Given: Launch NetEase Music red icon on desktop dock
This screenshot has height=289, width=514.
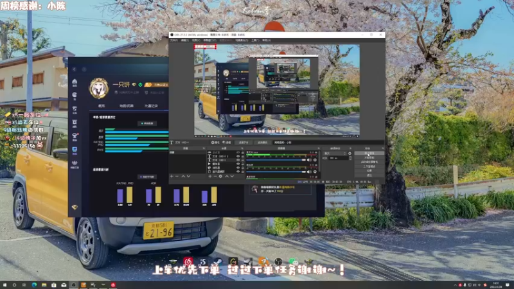Looking at the screenshot, I should [188, 261].
